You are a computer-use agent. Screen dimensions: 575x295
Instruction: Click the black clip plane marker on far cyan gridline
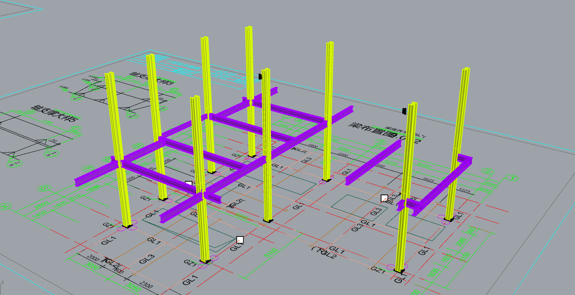coord(404,111)
